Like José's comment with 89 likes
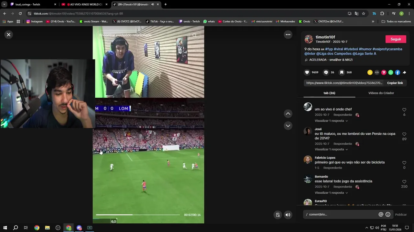The width and height of the screenshot is (414, 232). point(404,134)
